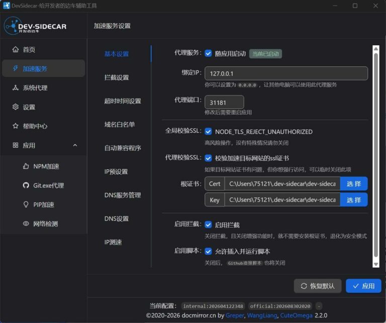The height and width of the screenshot is (323, 386).
Task: Click the Github油猴脚本 code label
Action: pos(244,263)
